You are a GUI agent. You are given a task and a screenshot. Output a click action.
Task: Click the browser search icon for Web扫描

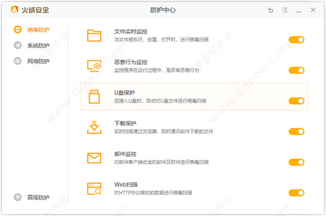coord(94,188)
